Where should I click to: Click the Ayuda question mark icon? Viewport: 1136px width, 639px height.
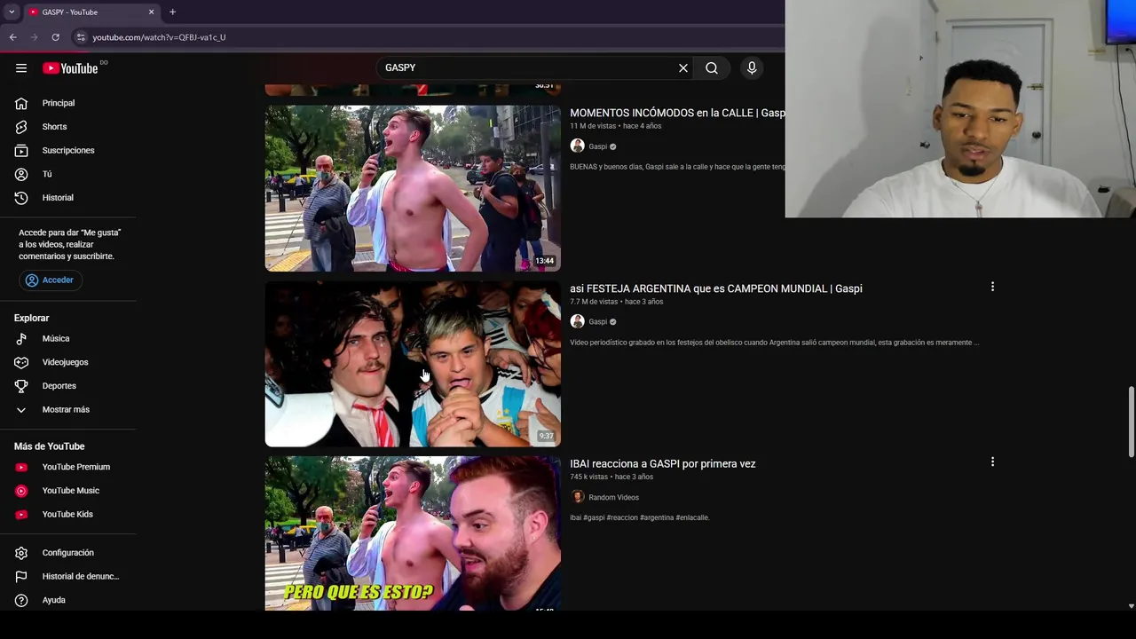tap(21, 600)
